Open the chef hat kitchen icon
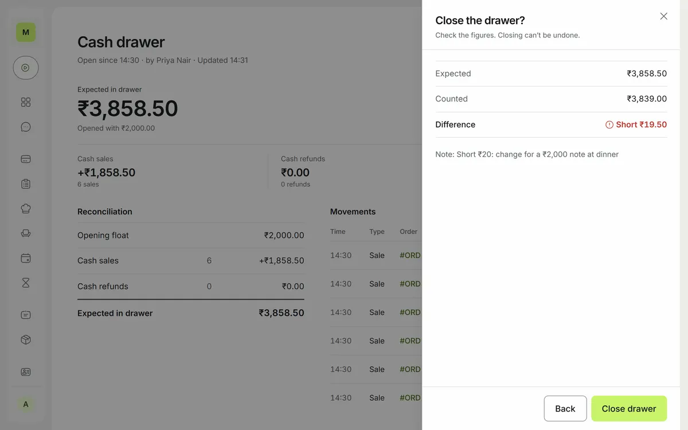 click(x=26, y=209)
